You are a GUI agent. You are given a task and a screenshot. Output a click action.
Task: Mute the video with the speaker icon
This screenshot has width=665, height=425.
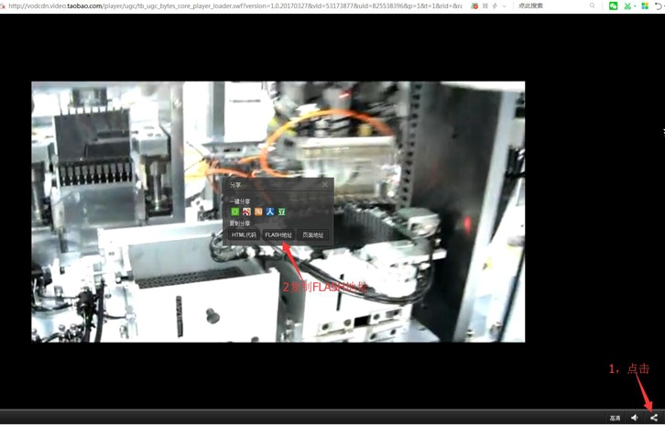click(x=635, y=418)
